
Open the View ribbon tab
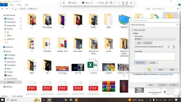[x=27, y=5]
